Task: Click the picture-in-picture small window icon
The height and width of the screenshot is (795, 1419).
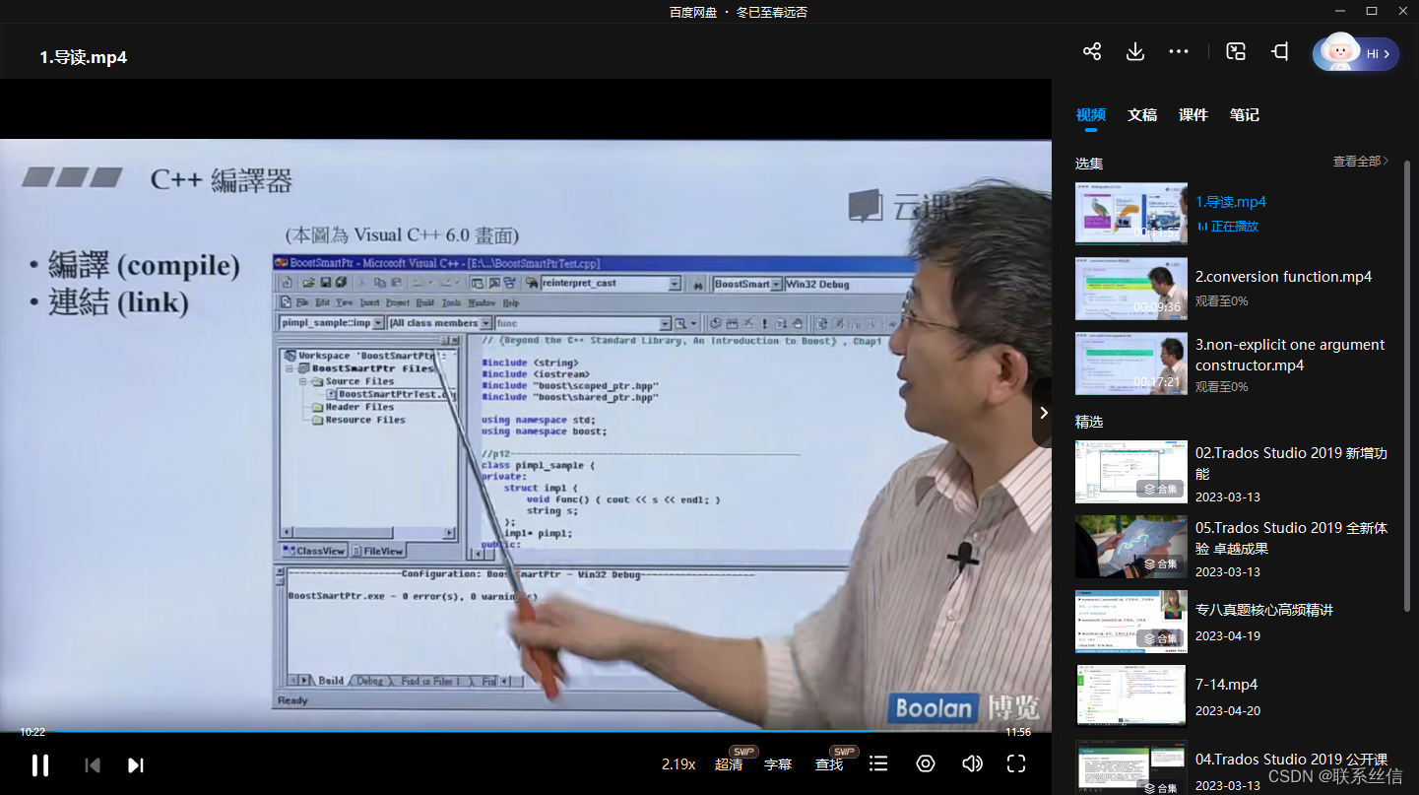Action: point(1236,52)
